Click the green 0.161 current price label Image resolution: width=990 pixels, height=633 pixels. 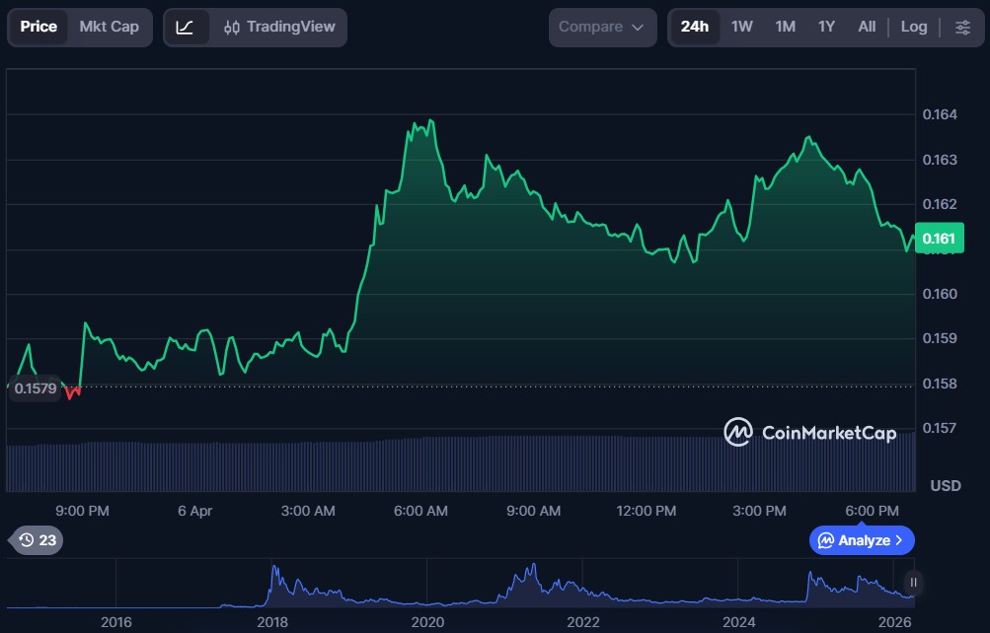(937, 239)
